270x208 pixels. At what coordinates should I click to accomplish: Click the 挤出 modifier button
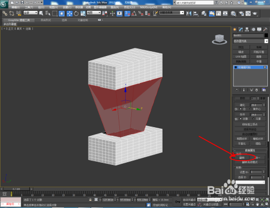point(241,47)
